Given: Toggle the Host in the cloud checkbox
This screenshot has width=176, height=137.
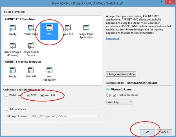Looking at the screenshot, I should [x=115, y=95].
